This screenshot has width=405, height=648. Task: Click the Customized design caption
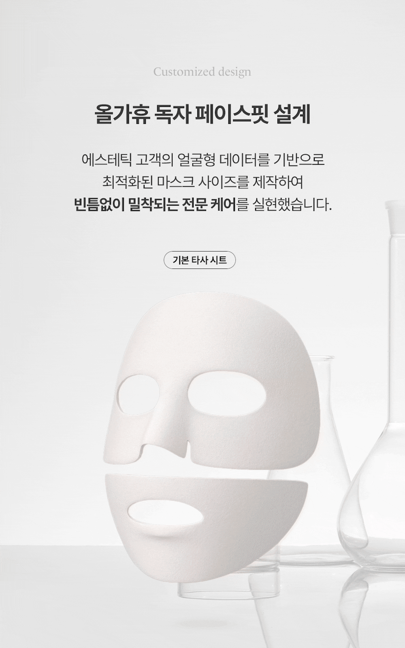tap(202, 72)
